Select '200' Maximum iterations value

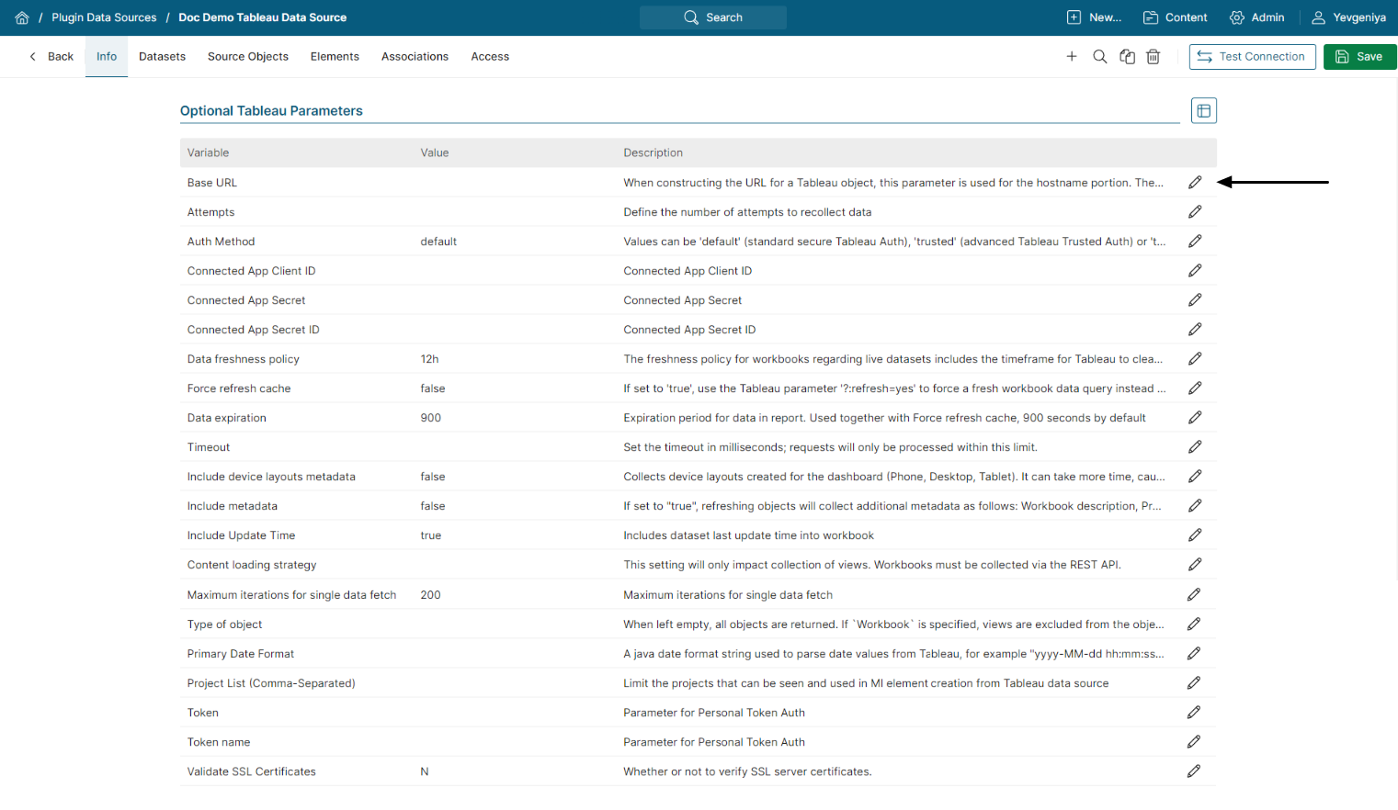431,595
